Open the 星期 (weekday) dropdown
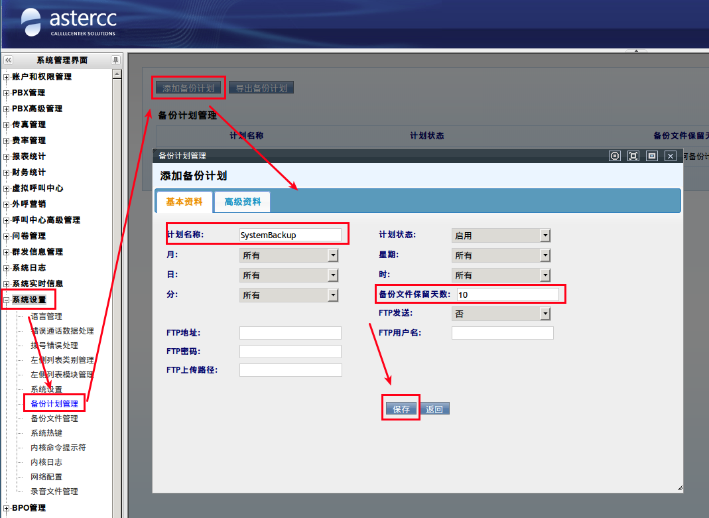Screen dimensions: 709x518 click(x=545, y=255)
